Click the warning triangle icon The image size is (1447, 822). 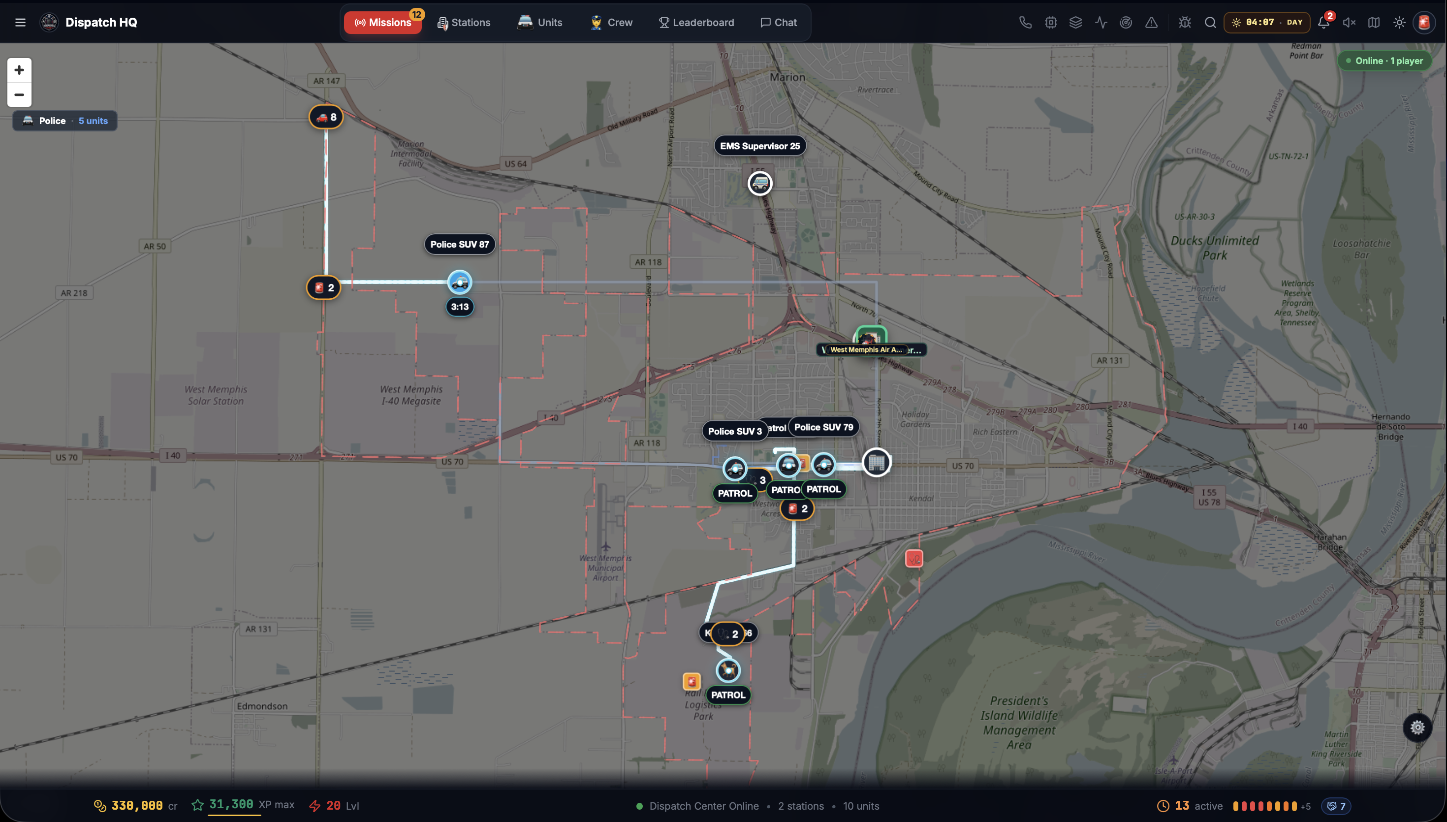pos(1151,23)
